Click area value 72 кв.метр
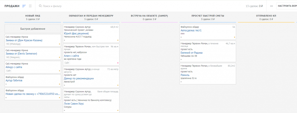Viewport: 297px width, 113px height. [113, 69]
